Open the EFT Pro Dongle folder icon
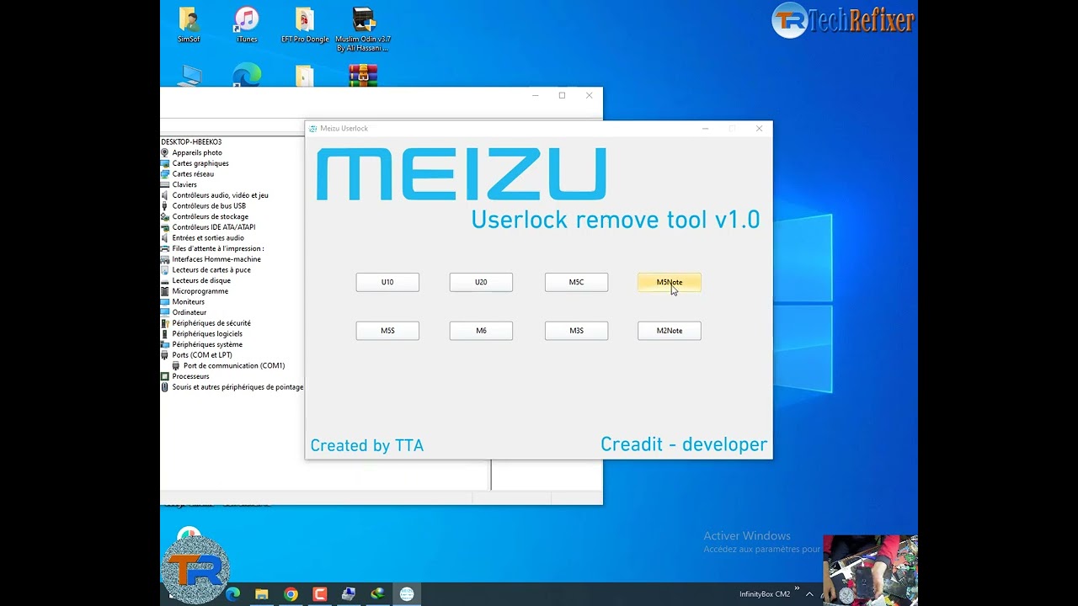1078x606 pixels. coord(305,25)
